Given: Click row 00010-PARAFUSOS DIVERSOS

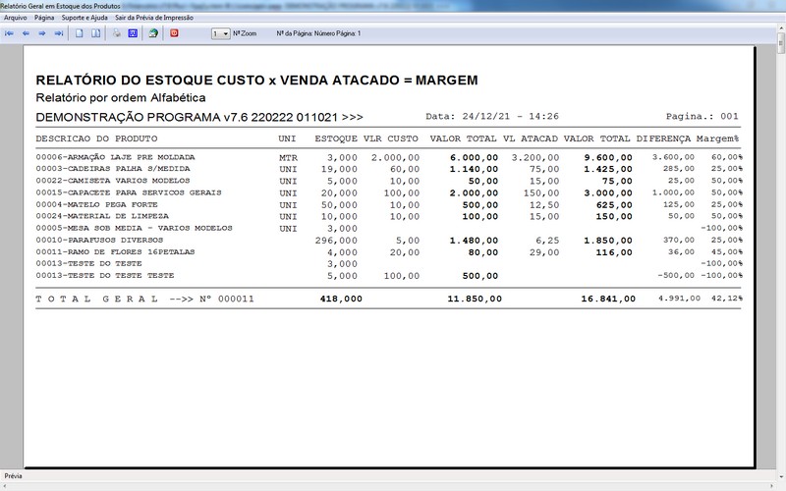Looking at the screenshot, I should tap(388, 241).
